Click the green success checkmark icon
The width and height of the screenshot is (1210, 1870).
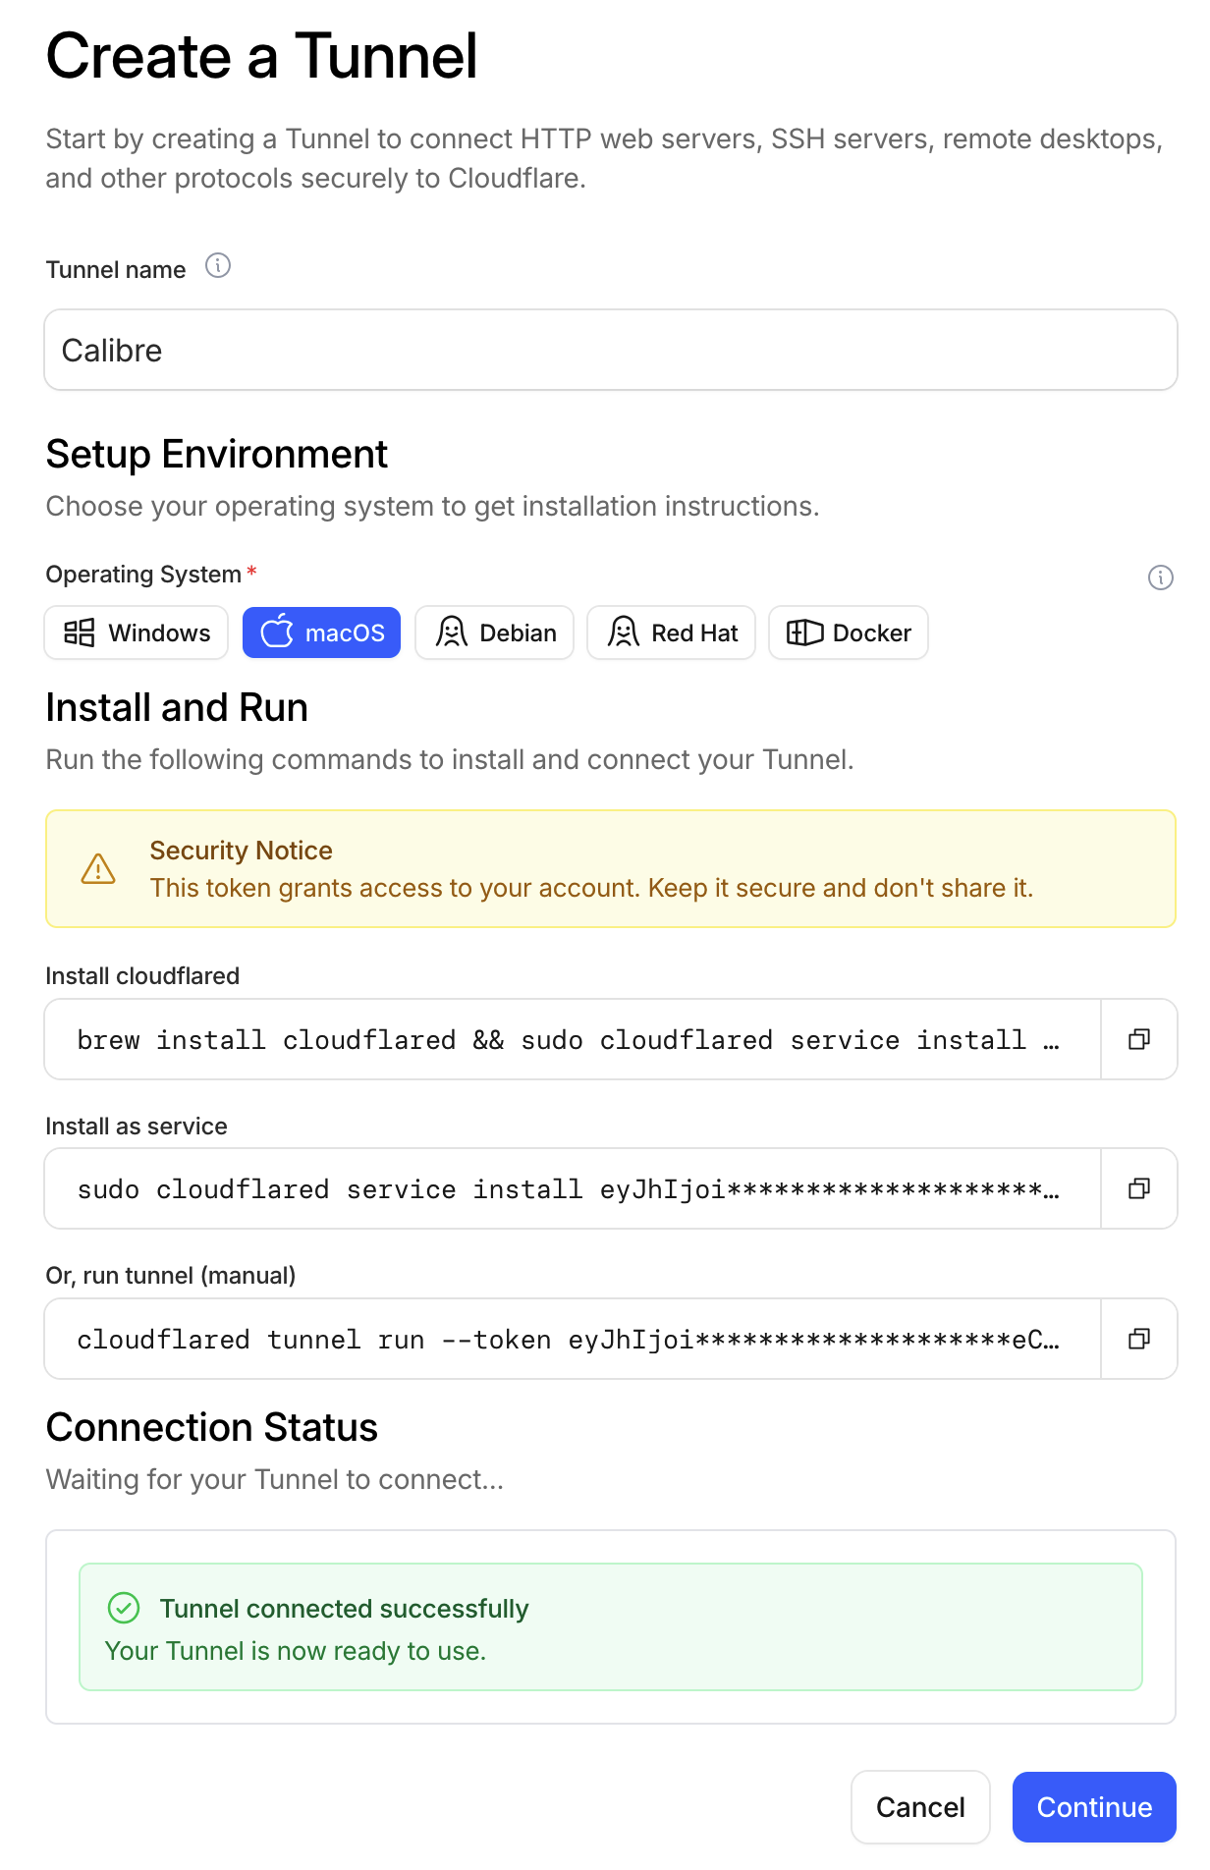(x=124, y=1608)
